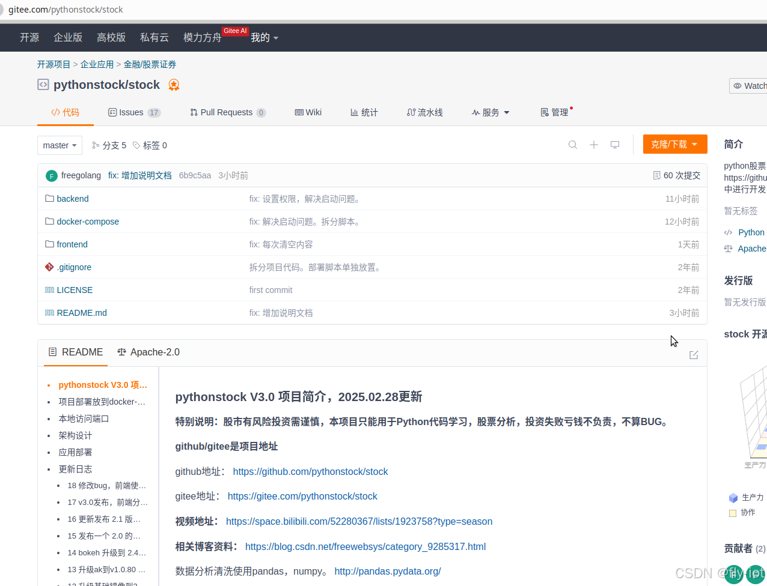Select the README tab
Screen dimensions: 767x586
pyautogui.click(x=76, y=352)
